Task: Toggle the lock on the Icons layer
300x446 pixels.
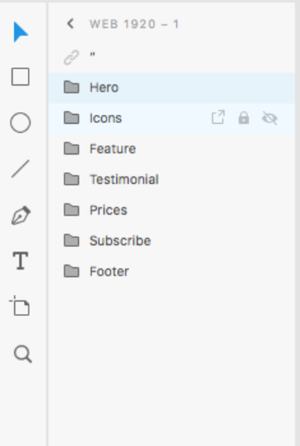Action: pyautogui.click(x=244, y=118)
